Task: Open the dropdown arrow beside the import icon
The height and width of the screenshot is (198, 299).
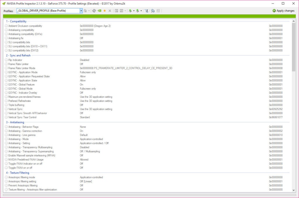Action: click(141, 11)
